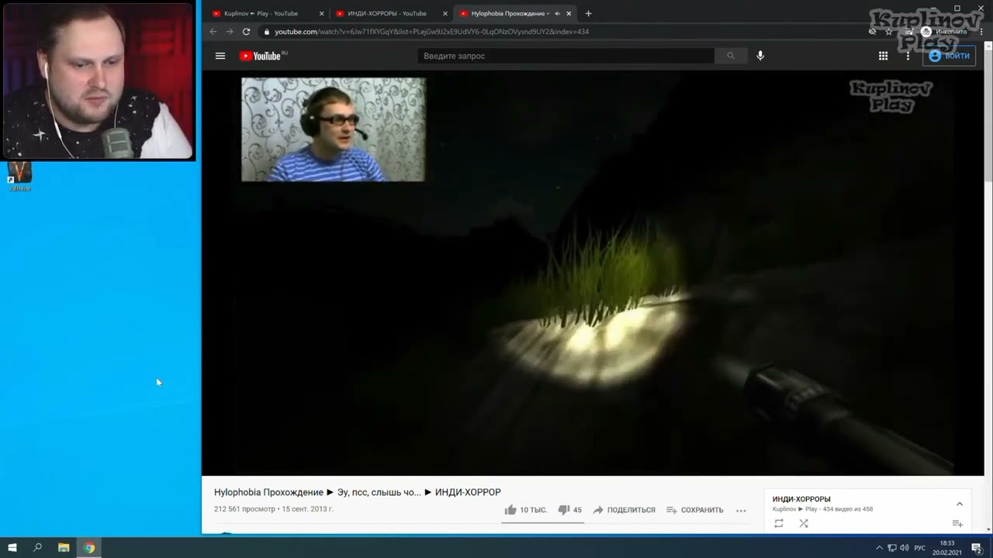Open the taskbar clock and calendar
993x558 pixels.
[x=947, y=548]
